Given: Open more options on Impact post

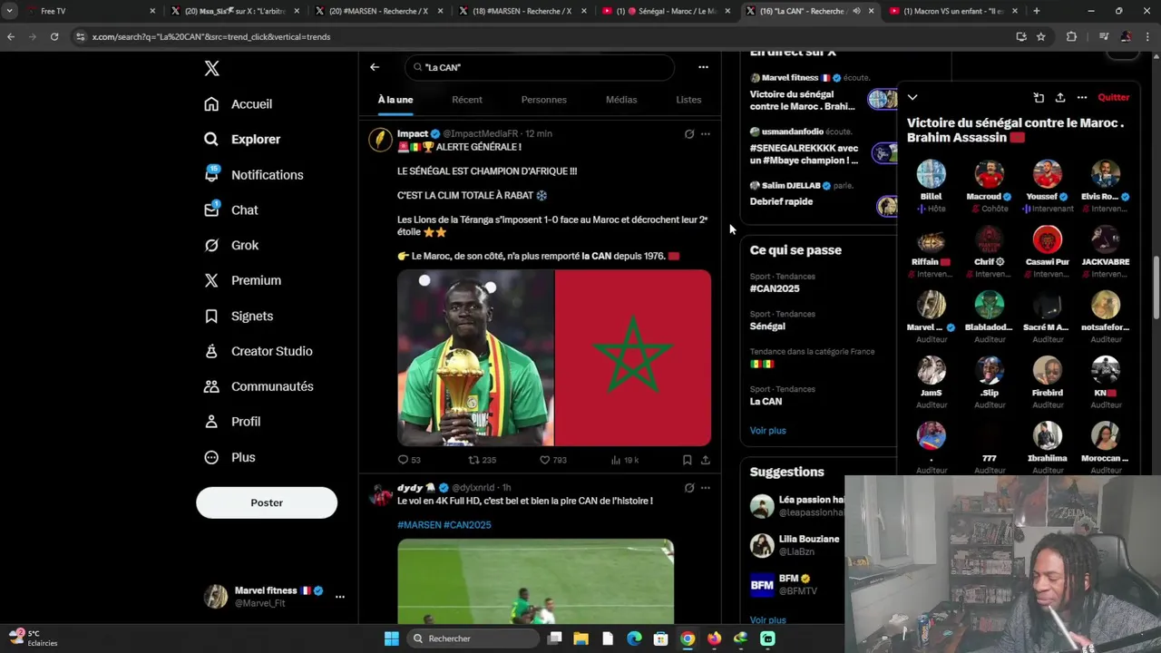Looking at the screenshot, I should point(706,134).
